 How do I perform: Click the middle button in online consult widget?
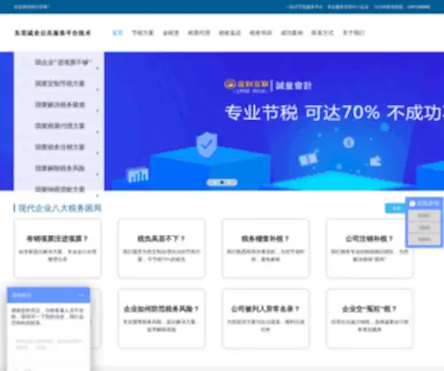coord(424,228)
